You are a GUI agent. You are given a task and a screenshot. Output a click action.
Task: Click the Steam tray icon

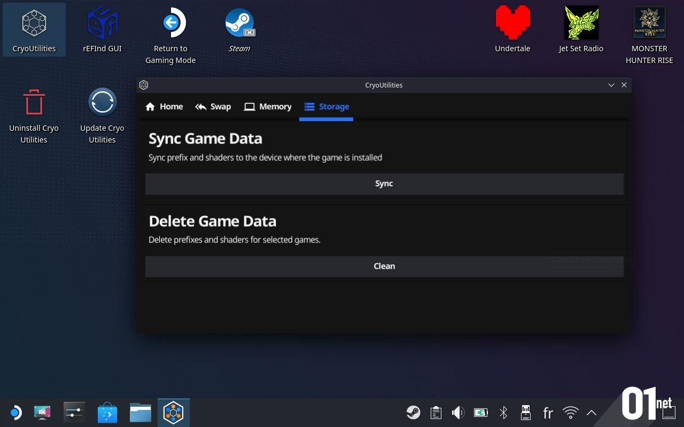point(413,413)
